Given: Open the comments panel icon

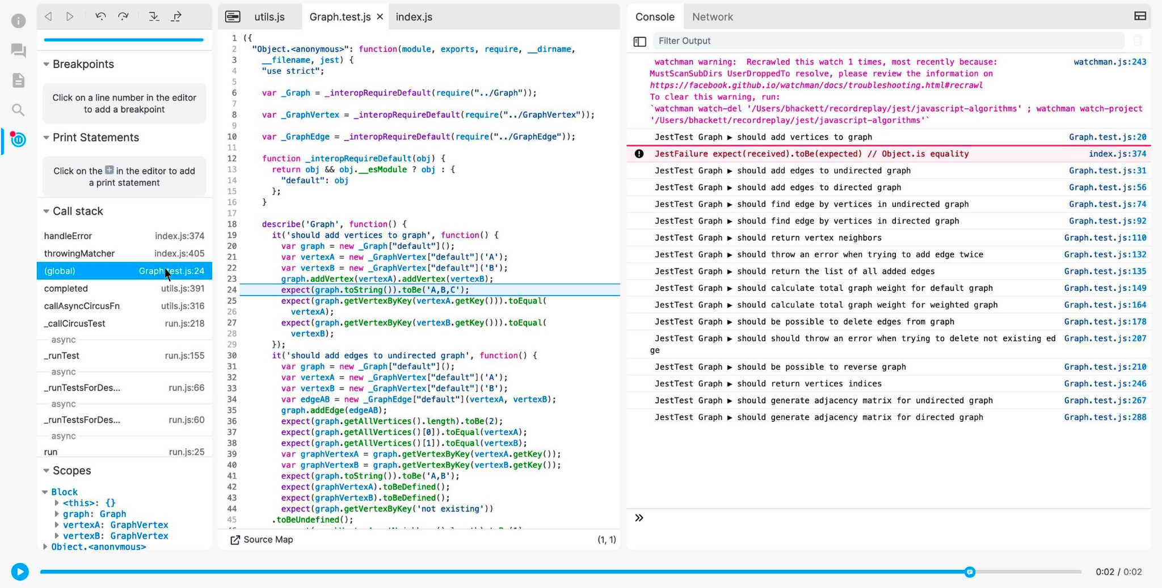Looking at the screenshot, I should [19, 50].
